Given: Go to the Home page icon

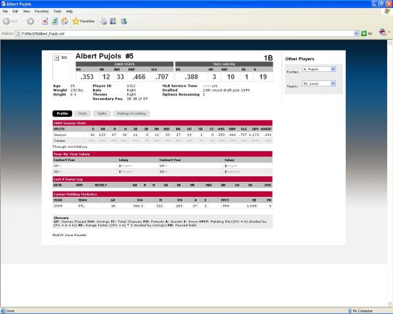Looking at the screenshot, I should pos(65,22).
